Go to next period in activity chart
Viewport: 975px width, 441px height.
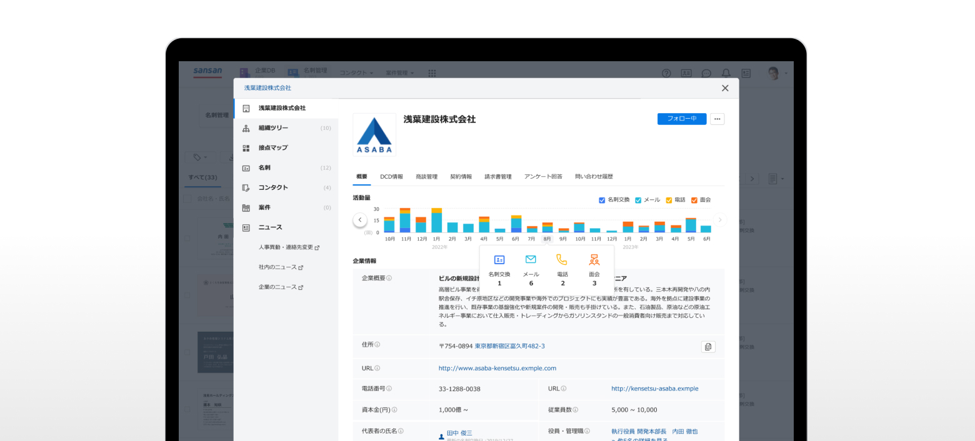point(720,220)
